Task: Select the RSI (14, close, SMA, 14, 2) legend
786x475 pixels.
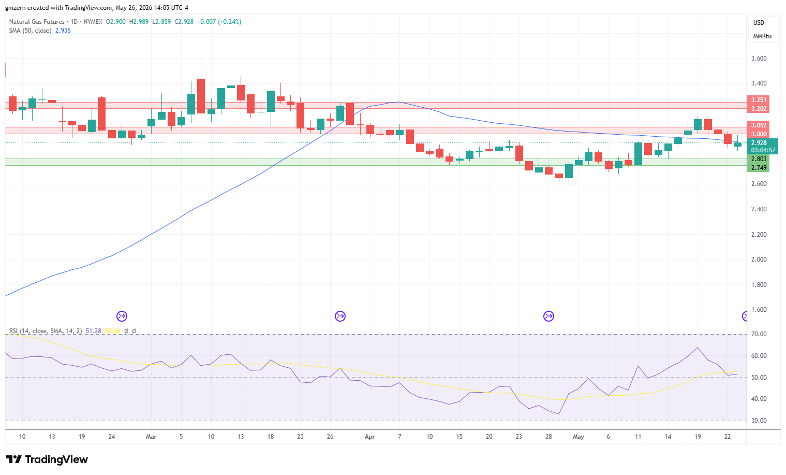Action: [x=46, y=331]
